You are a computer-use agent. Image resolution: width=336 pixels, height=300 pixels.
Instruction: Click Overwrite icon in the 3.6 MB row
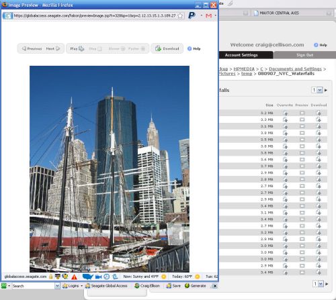click(x=285, y=160)
